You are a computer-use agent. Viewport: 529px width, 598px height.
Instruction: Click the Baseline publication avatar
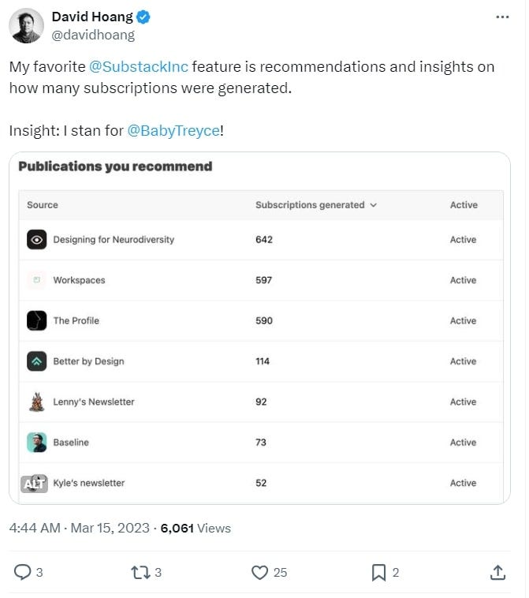(x=36, y=443)
